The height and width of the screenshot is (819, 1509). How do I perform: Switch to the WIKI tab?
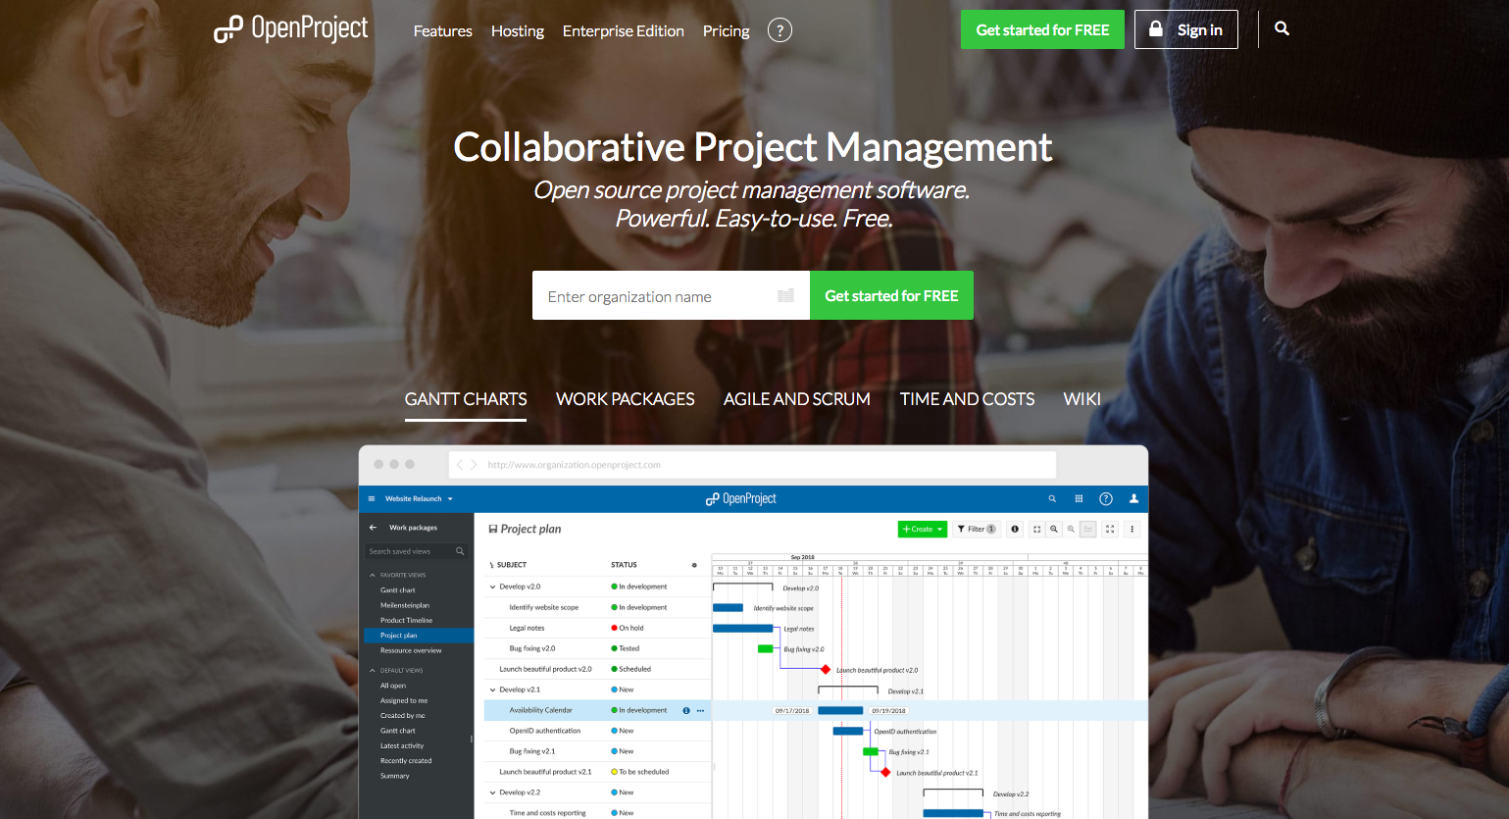point(1082,399)
